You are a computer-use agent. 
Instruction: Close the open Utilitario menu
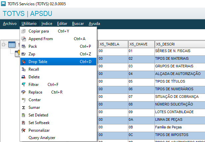(29, 24)
